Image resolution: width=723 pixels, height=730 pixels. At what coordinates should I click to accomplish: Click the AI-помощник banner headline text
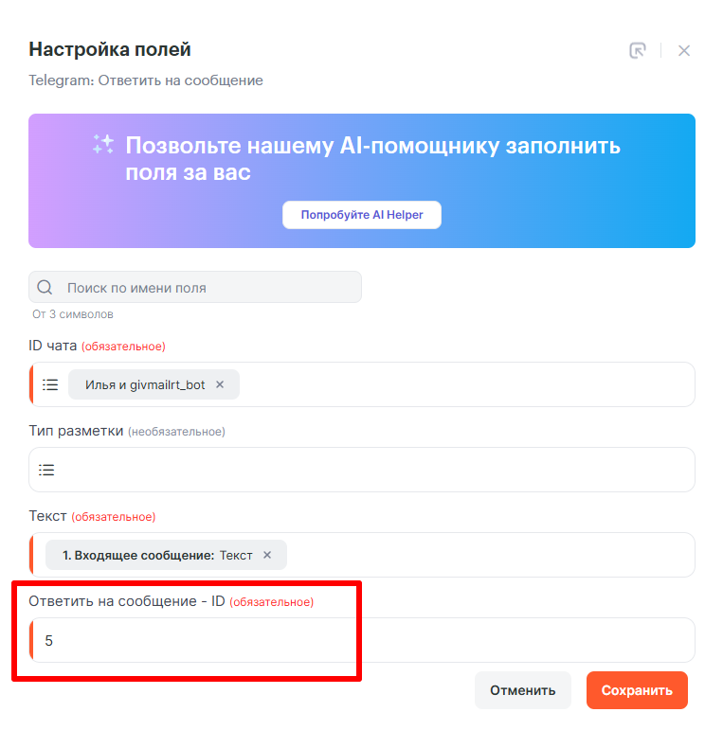(x=373, y=159)
